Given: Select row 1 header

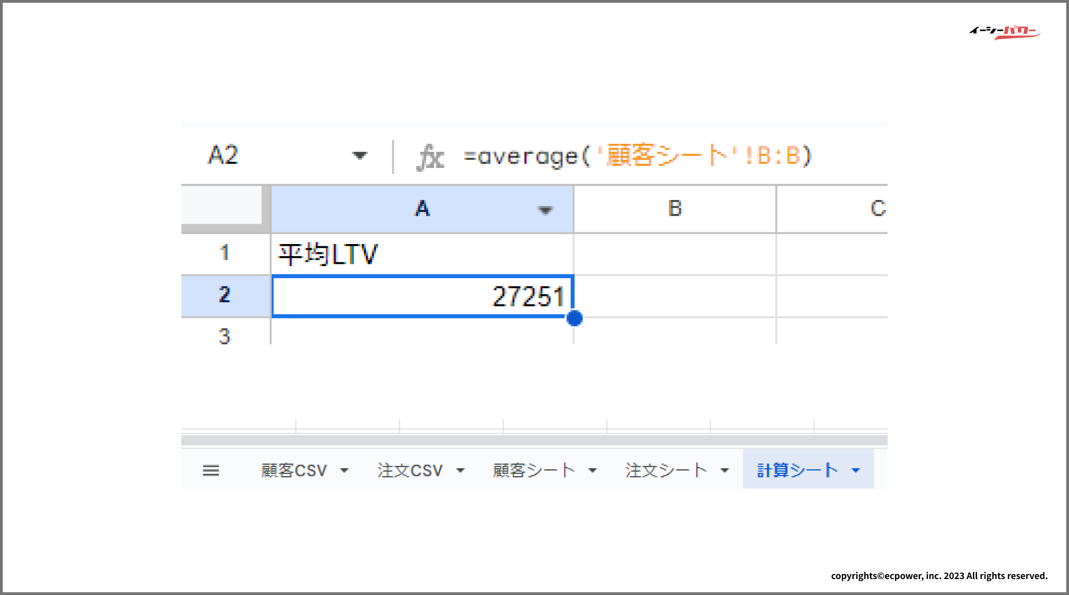Looking at the screenshot, I should pos(224,253).
